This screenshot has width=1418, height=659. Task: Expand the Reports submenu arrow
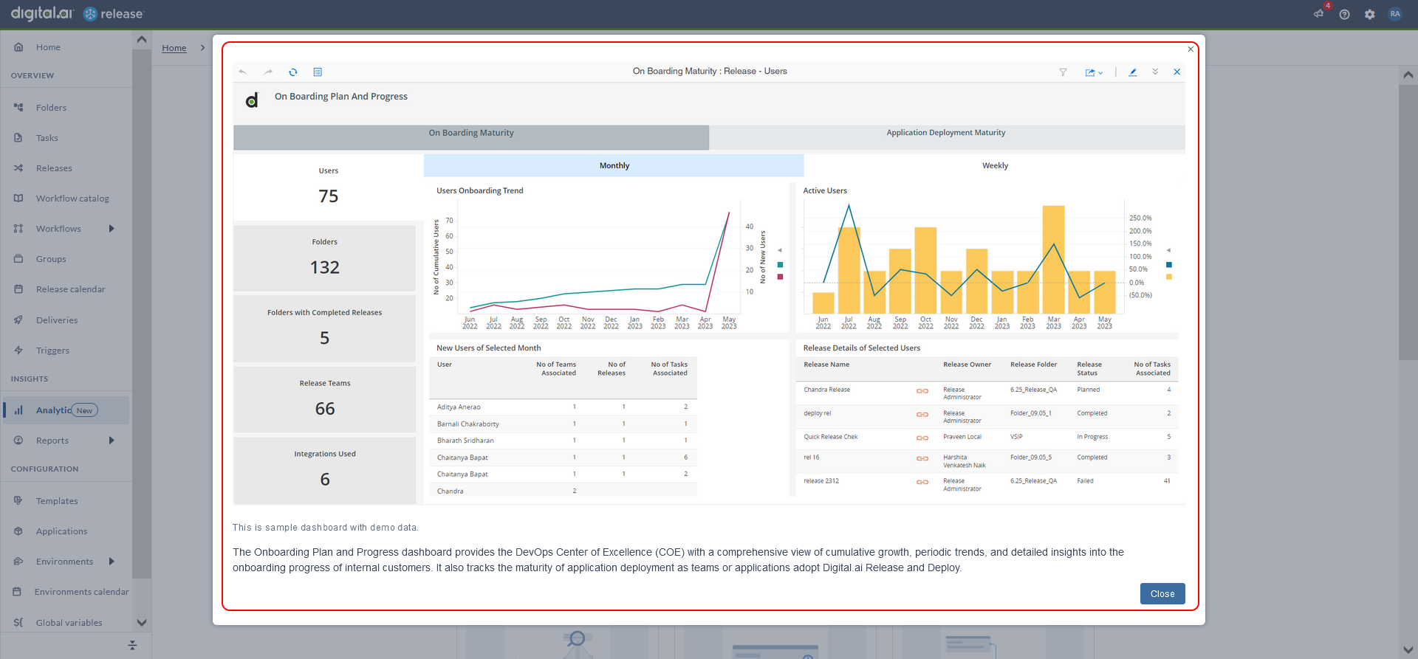point(112,441)
